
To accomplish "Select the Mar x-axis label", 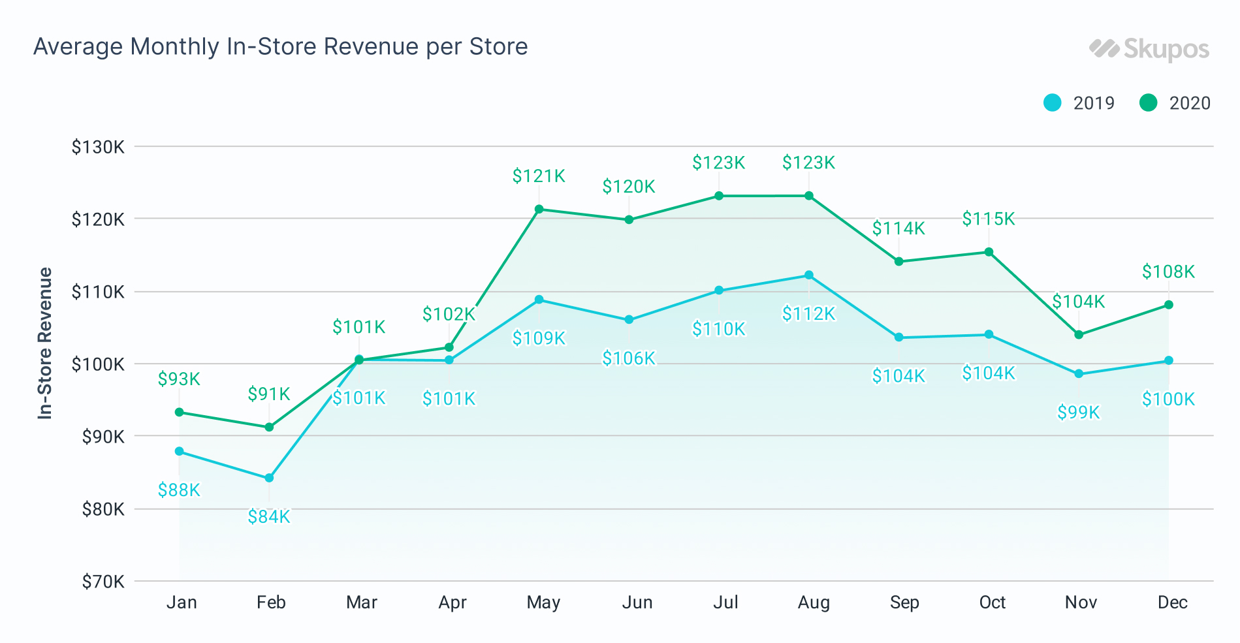I will [x=362, y=603].
